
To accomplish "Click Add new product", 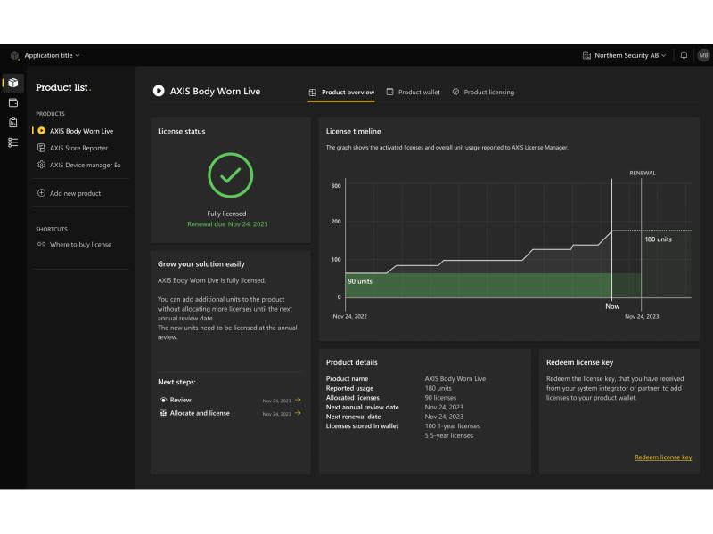I will tap(75, 193).
